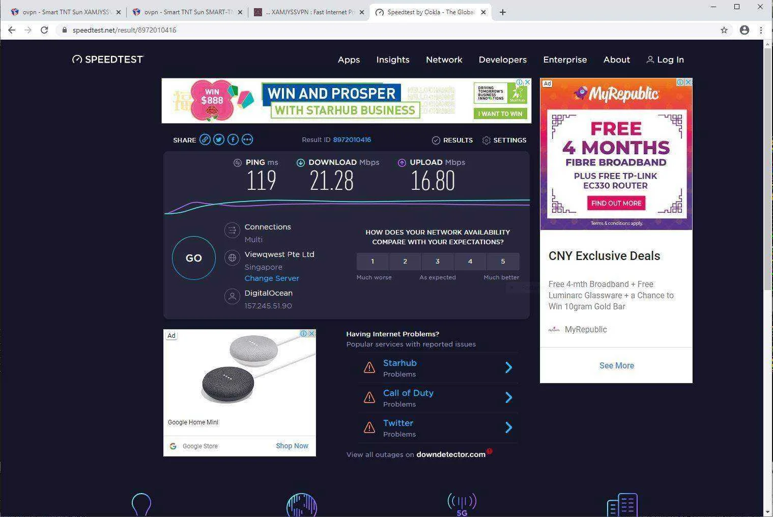This screenshot has height=517, width=773.
Task: Close the StarHub banner ad X
Action: 528,82
